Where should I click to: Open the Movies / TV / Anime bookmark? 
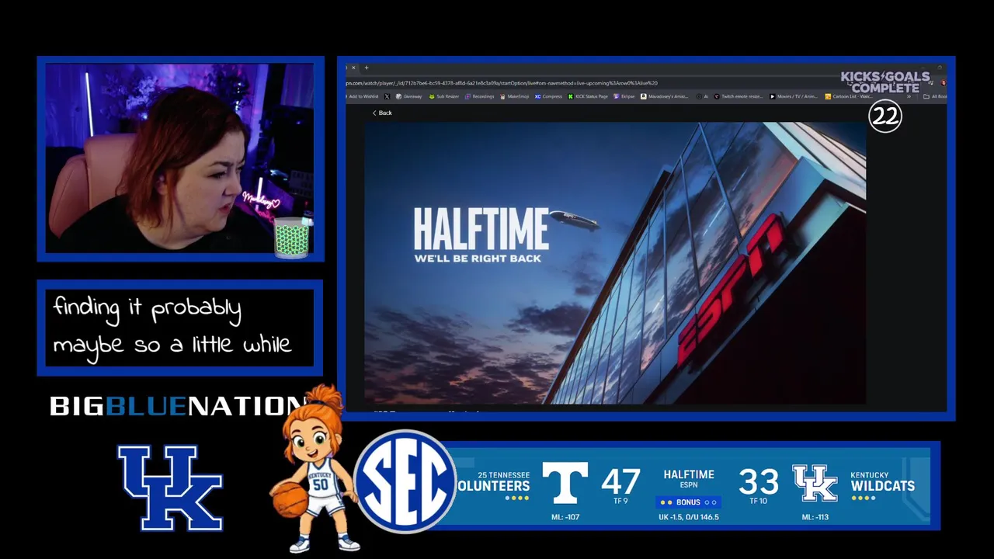point(794,96)
